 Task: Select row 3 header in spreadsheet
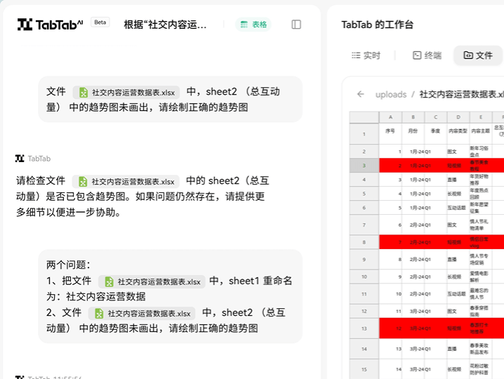pyautogui.click(x=364, y=166)
